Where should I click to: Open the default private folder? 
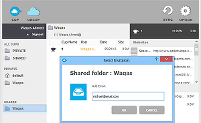18,76
